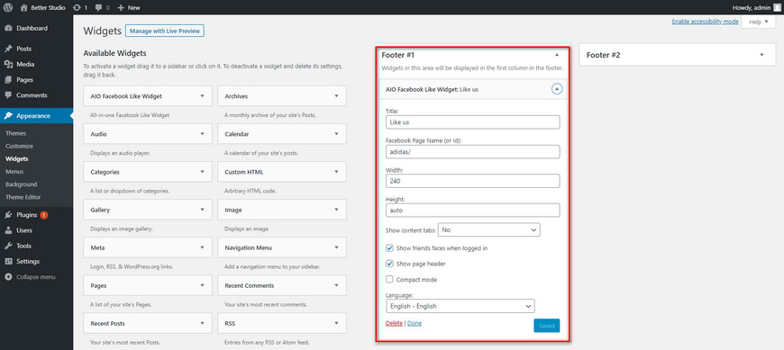784x350 pixels.
Task: Click the Posts pin icon
Action: click(8, 49)
